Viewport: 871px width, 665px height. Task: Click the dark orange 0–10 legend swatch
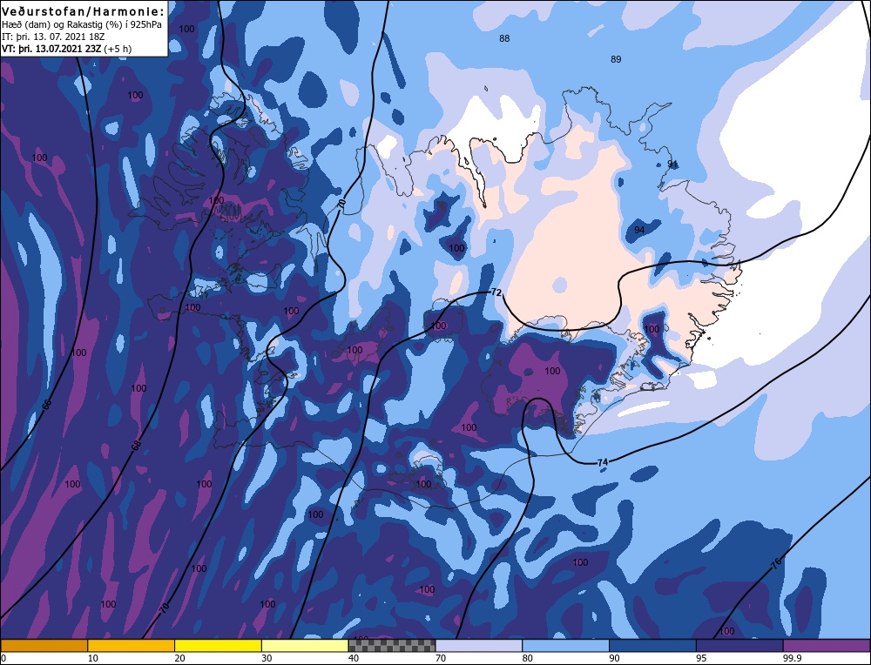point(44,645)
